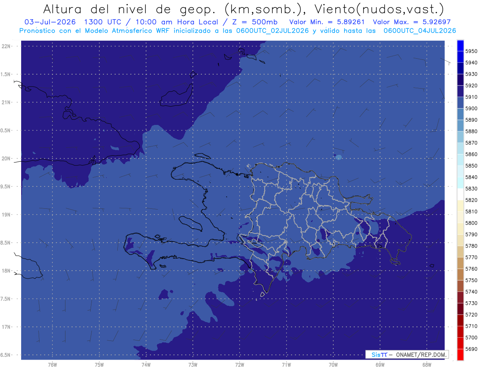The height and width of the screenshot is (370, 479).
Task: Select the legend swatch between 5880 and 5890
Action: coord(460,126)
